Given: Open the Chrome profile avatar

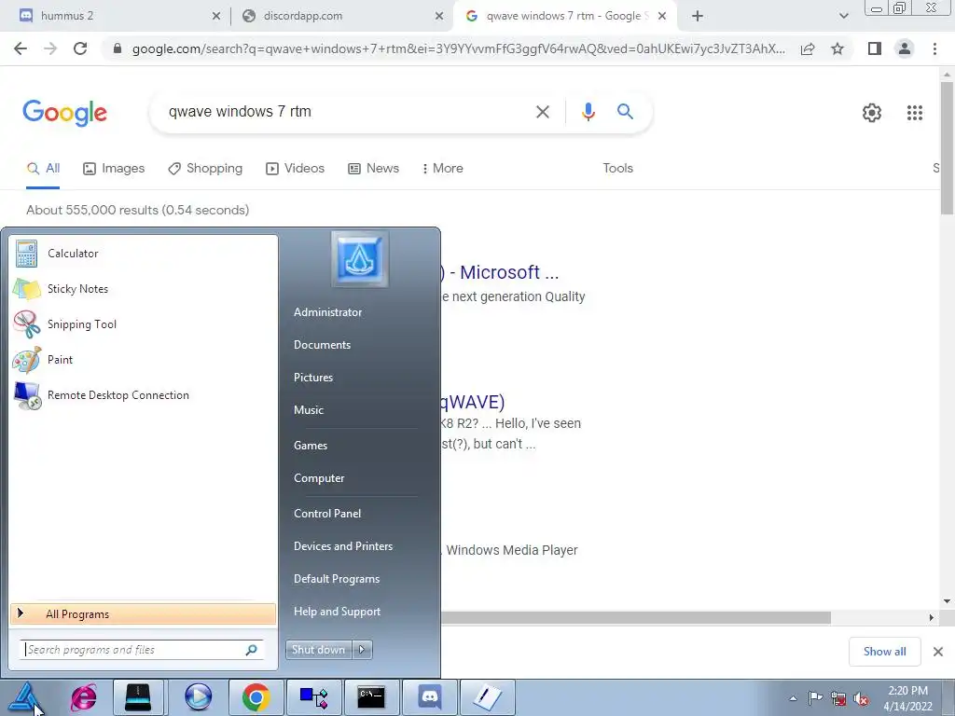Looking at the screenshot, I should pyautogui.click(x=905, y=48).
